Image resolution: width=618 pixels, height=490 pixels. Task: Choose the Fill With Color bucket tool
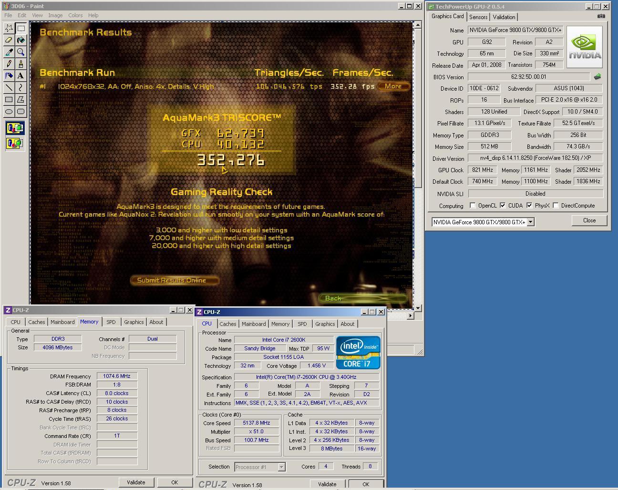(21, 40)
